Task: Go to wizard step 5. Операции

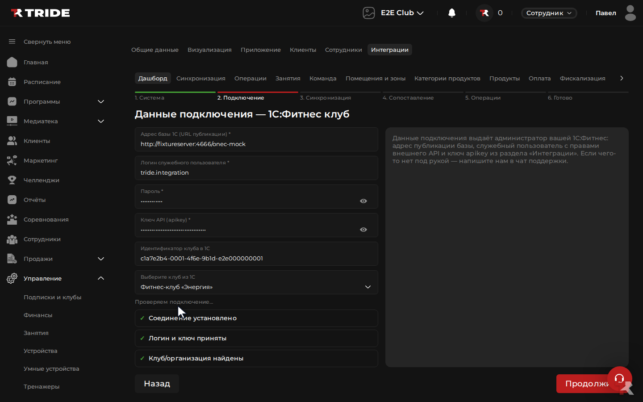Action: point(506,96)
